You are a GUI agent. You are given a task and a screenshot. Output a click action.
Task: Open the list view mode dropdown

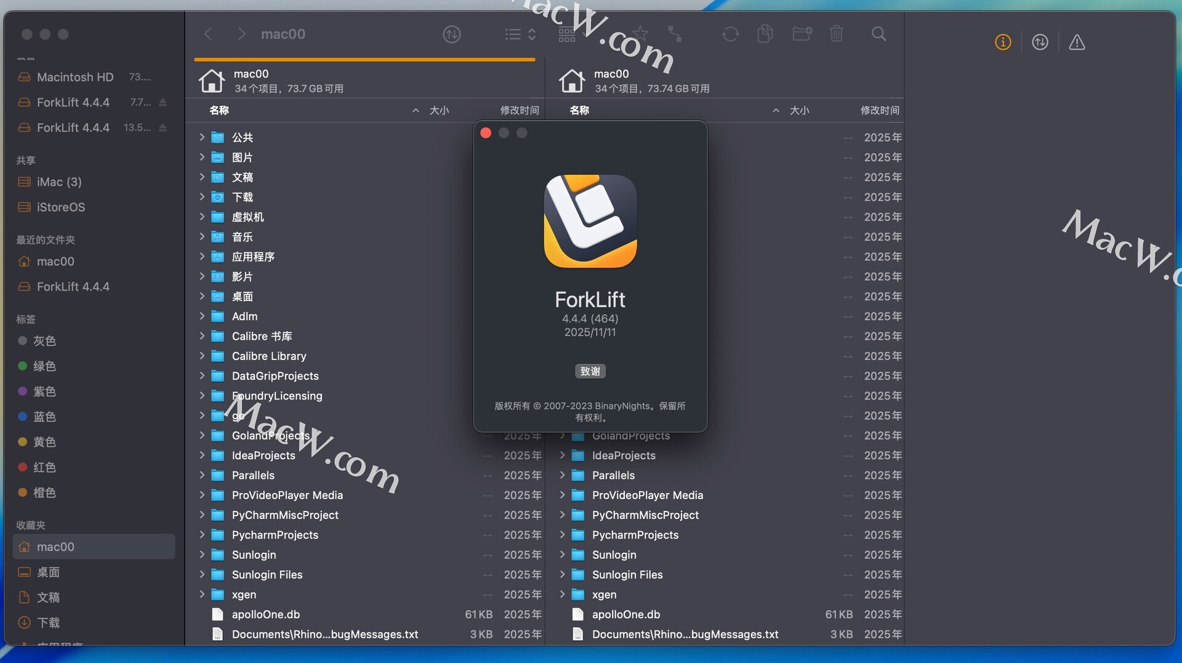(520, 34)
